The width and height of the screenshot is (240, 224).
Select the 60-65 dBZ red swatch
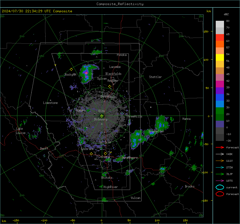click(x=220, y=38)
